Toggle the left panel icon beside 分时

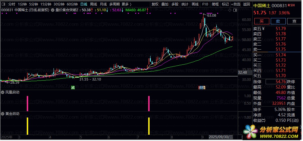(3, 4)
